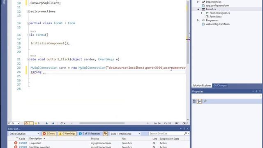Expand the Form1.Designer.cs node
The width and height of the screenshot is (263, 148).
[x=202, y=13]
